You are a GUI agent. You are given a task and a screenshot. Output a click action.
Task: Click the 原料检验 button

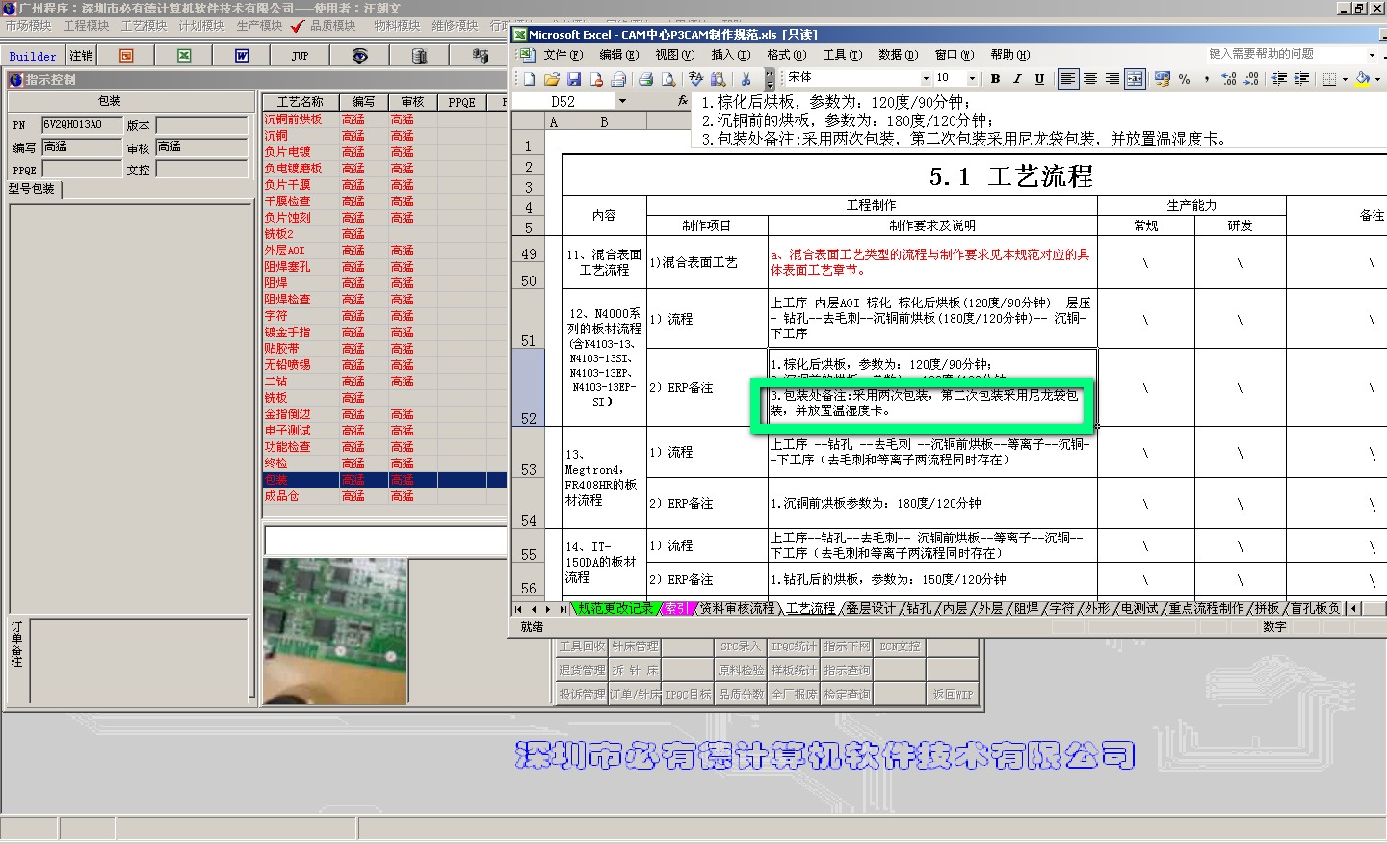[x=742, y=670]
